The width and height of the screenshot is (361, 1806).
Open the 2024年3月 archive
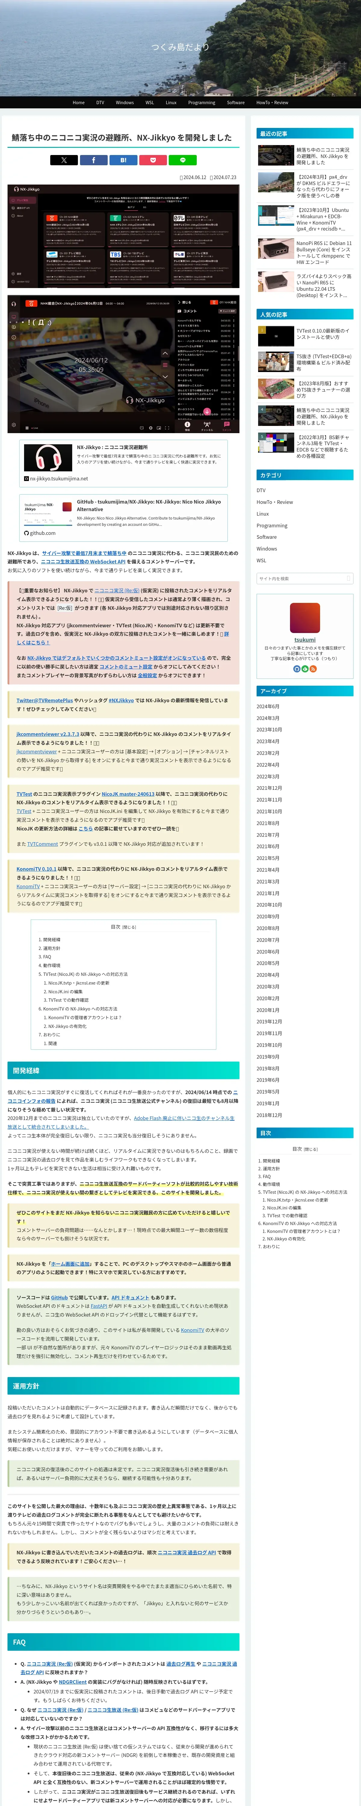(x=268, y=718)
